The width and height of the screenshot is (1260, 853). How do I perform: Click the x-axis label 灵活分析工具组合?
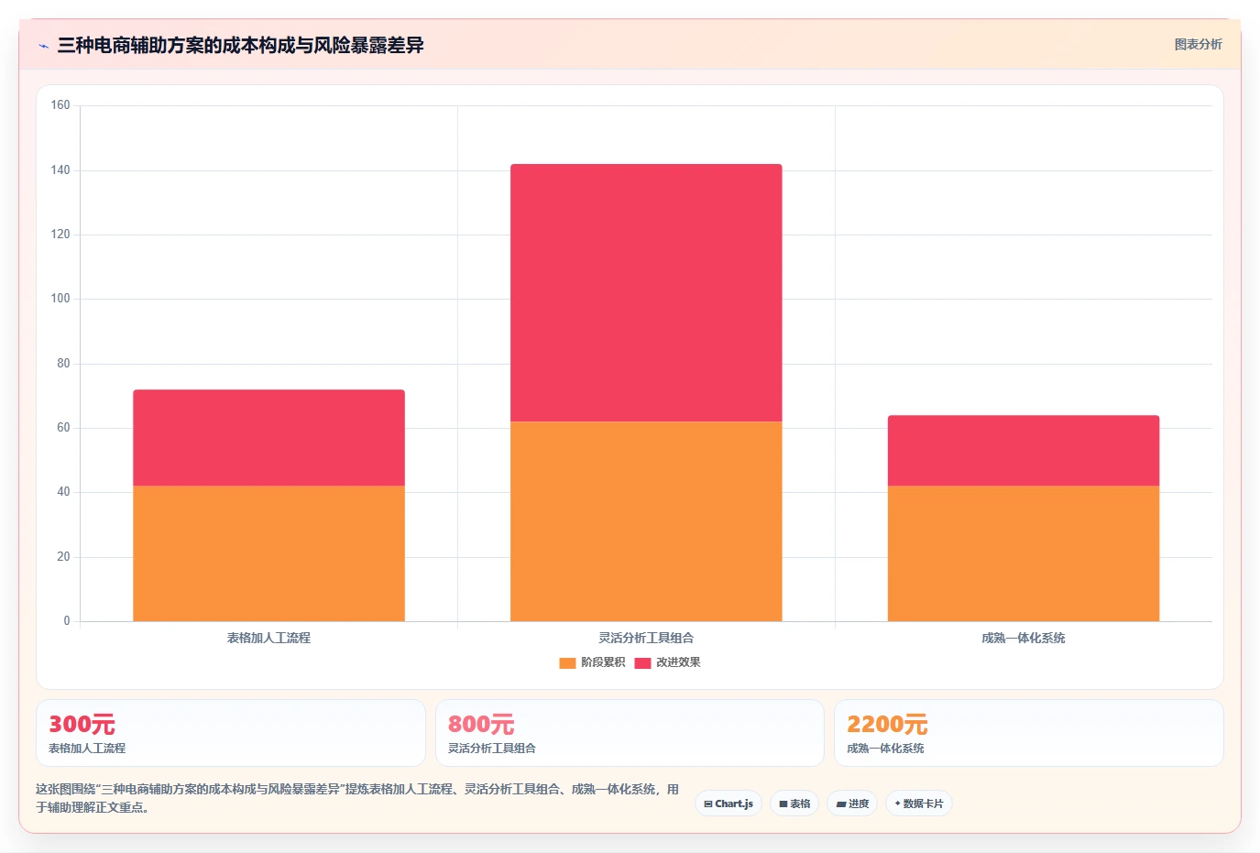point(646,638)
